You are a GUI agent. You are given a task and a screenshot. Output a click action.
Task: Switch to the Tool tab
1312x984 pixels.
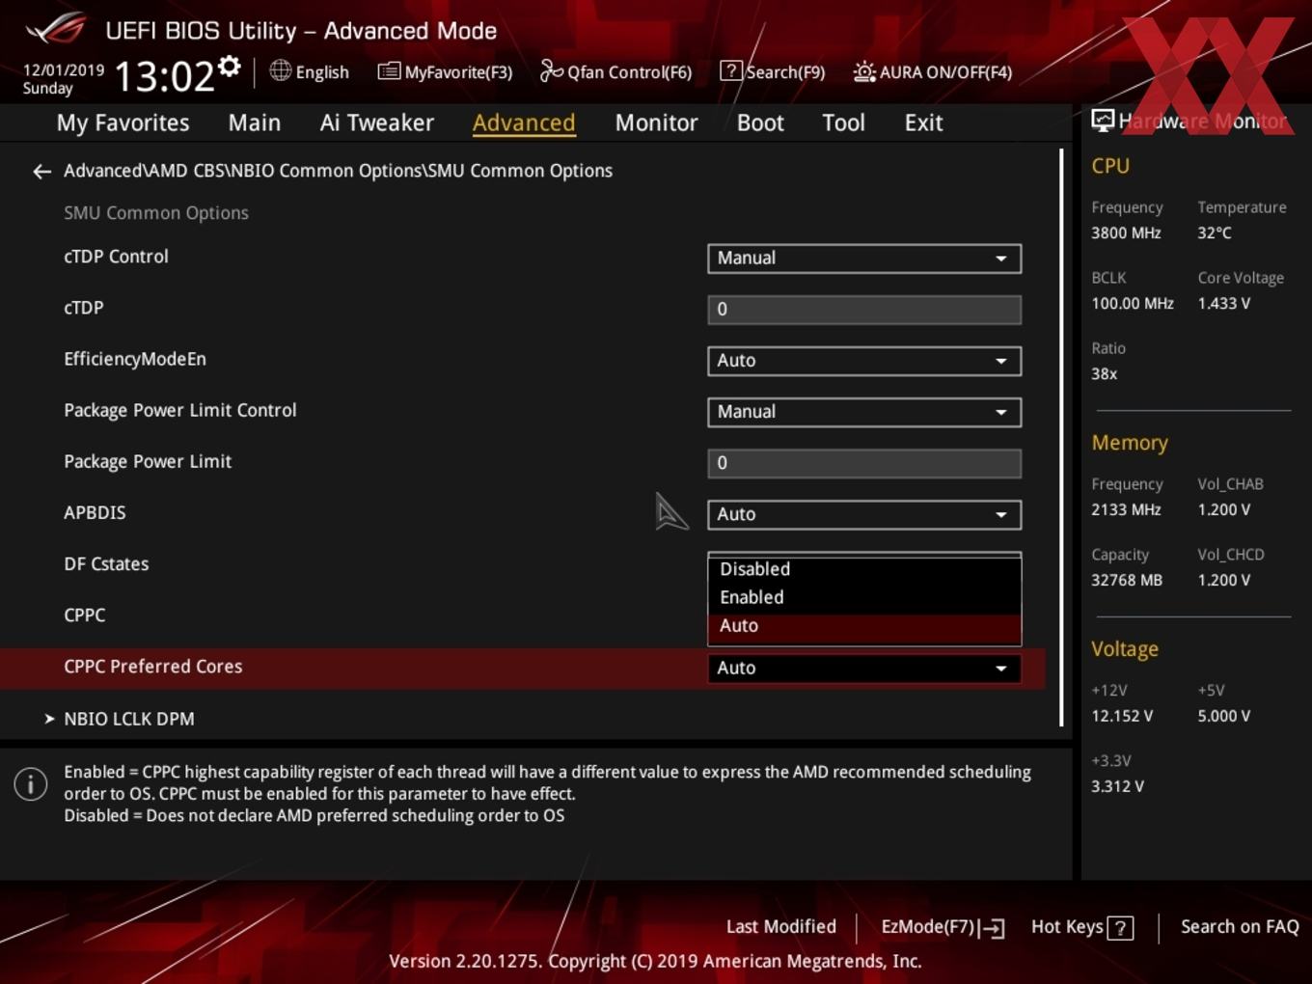pyautogui.click(x=843, y=123)
